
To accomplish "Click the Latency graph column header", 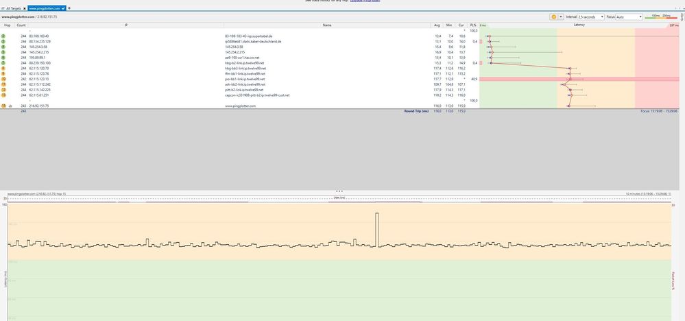I will point(579,25).
